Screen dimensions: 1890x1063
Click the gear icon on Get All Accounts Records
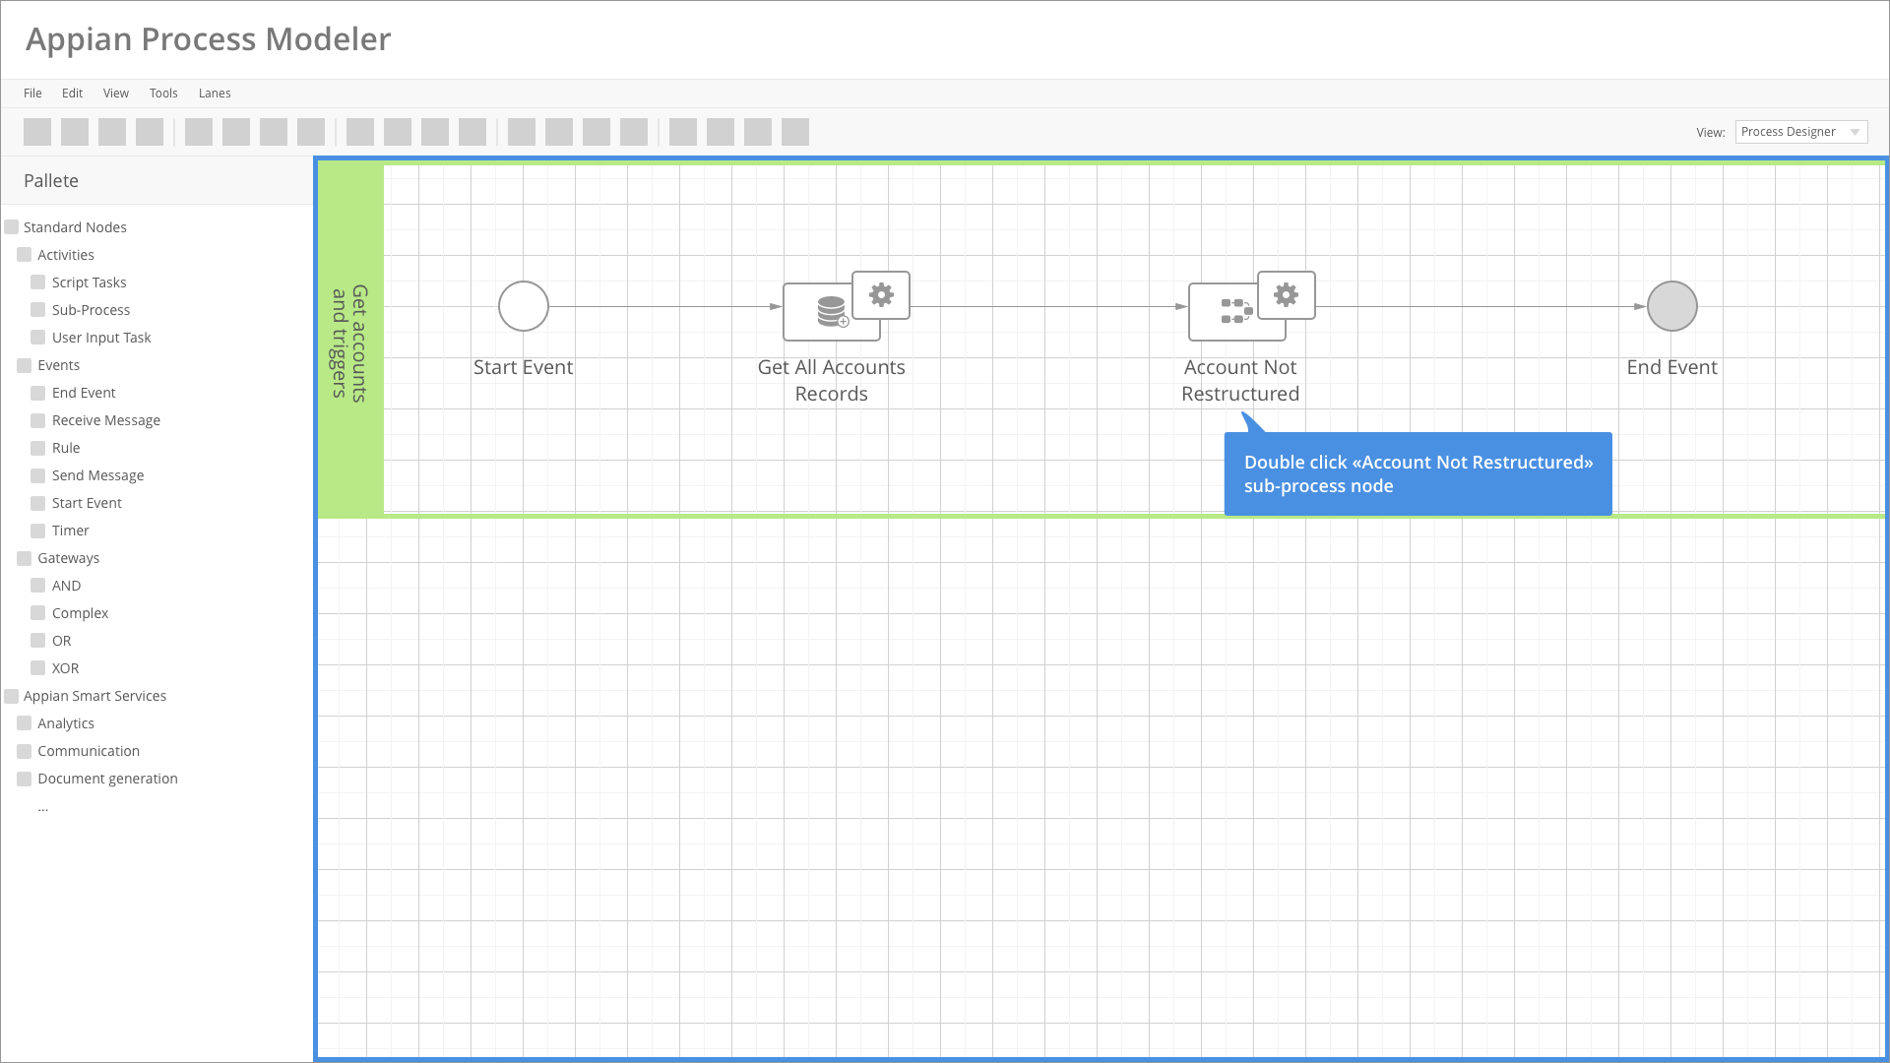tap(881, 295)
